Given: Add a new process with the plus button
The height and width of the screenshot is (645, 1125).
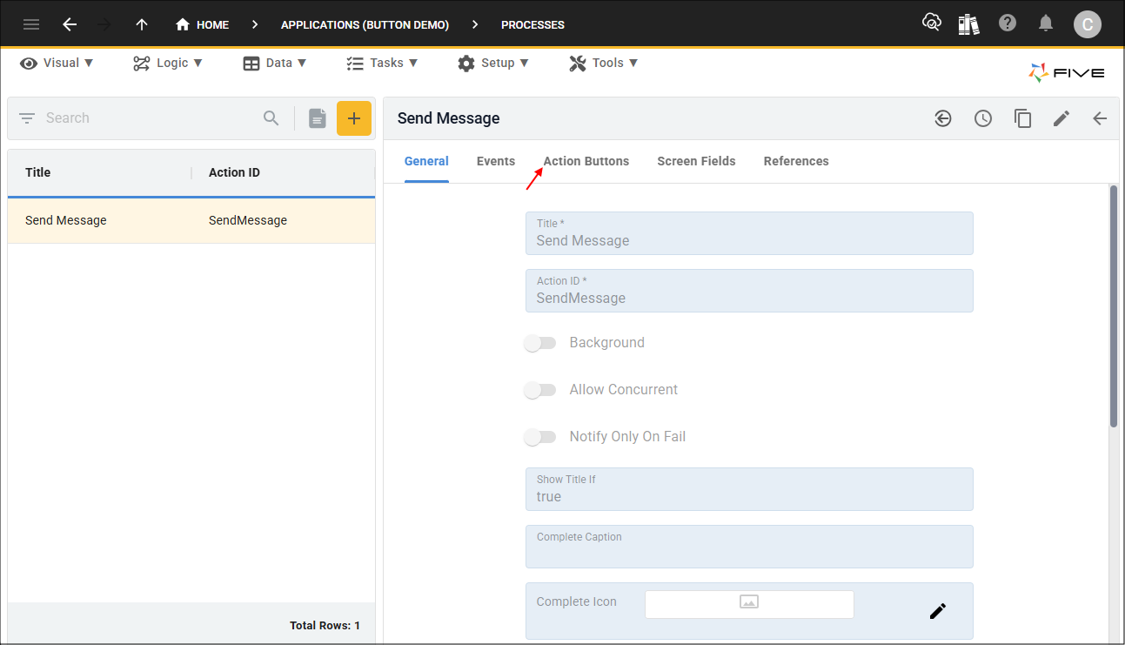Looking at the screenshot, I should (354, 118).
